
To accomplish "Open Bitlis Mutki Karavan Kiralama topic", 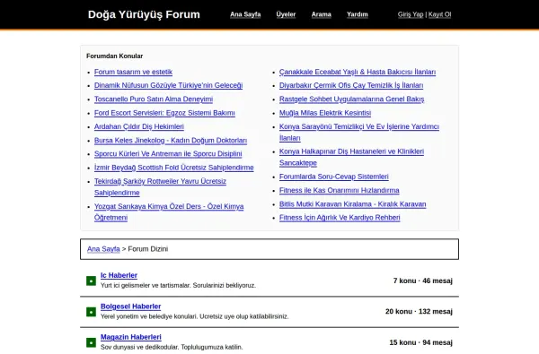I will point(353,204).
